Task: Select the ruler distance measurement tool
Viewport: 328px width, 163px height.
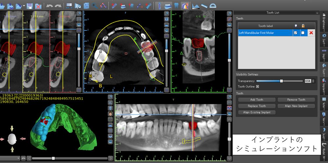Action: [204, 6]
